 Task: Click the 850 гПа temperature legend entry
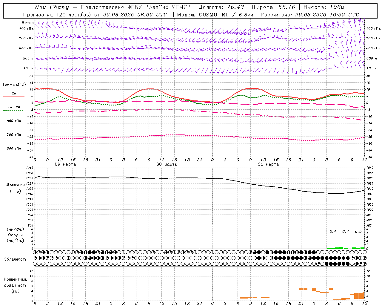pos(14,121)
